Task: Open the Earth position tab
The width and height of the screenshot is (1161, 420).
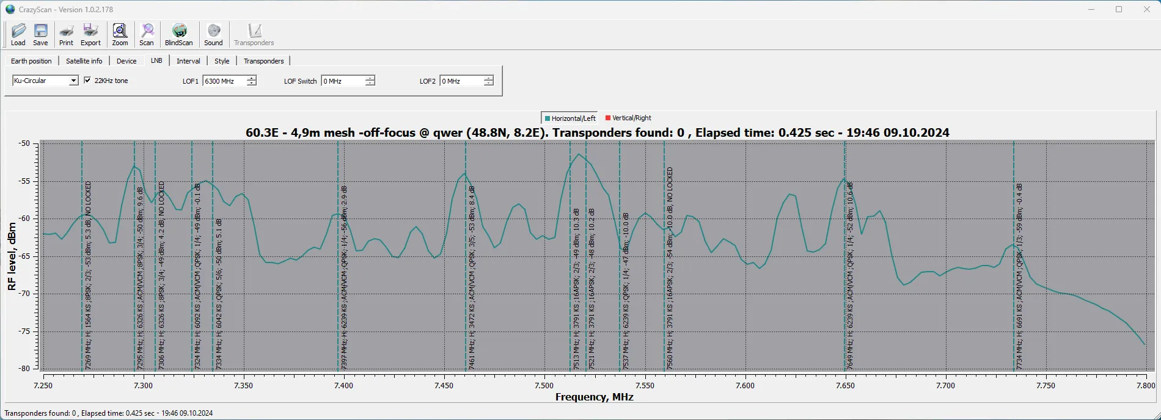Action: point(31,61)
